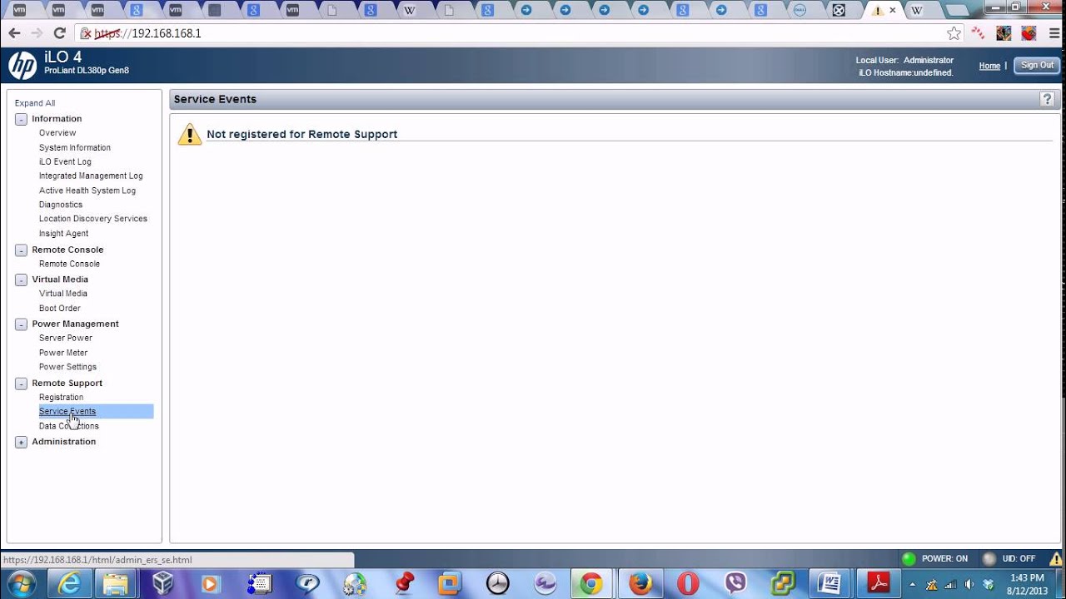Collapse the Power Management section

pos(21,324)
